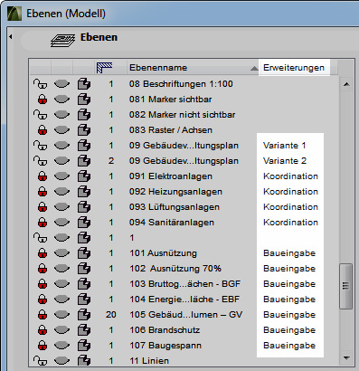Click scrollbar down arrow in layer list

point(346,358)
